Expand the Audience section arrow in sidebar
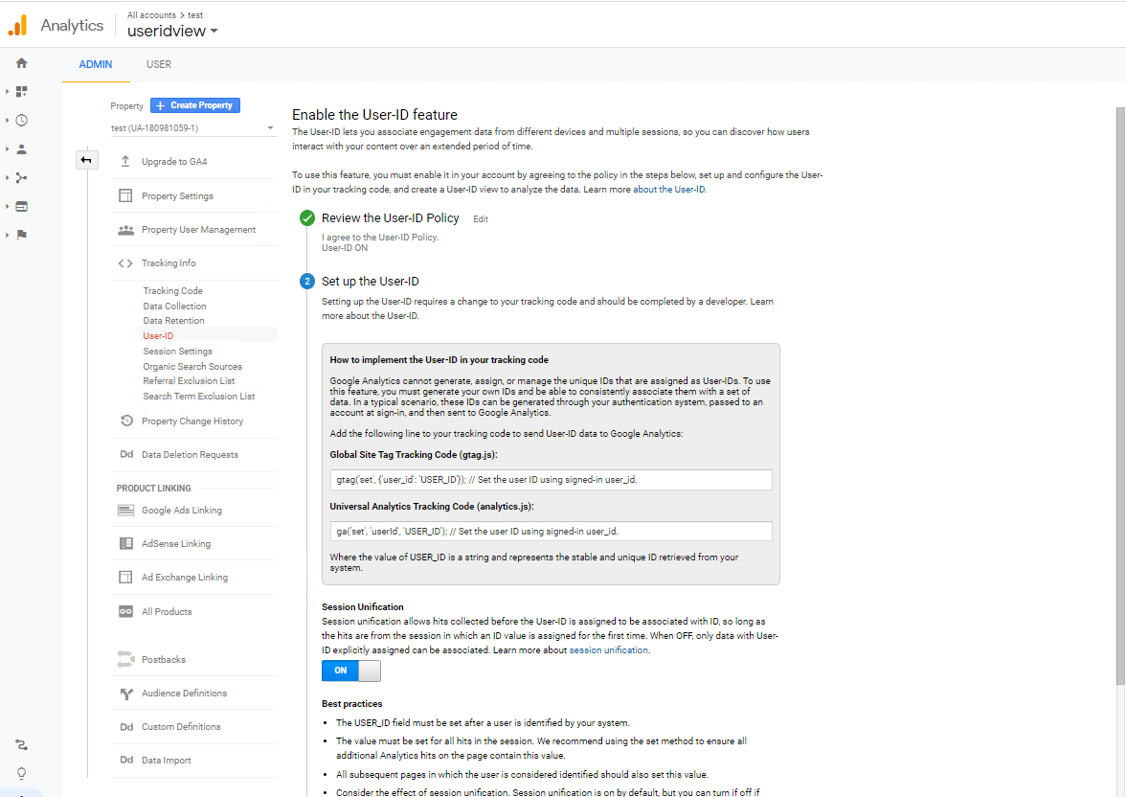Screen dimensions: 1126x797 coord(8,148)
